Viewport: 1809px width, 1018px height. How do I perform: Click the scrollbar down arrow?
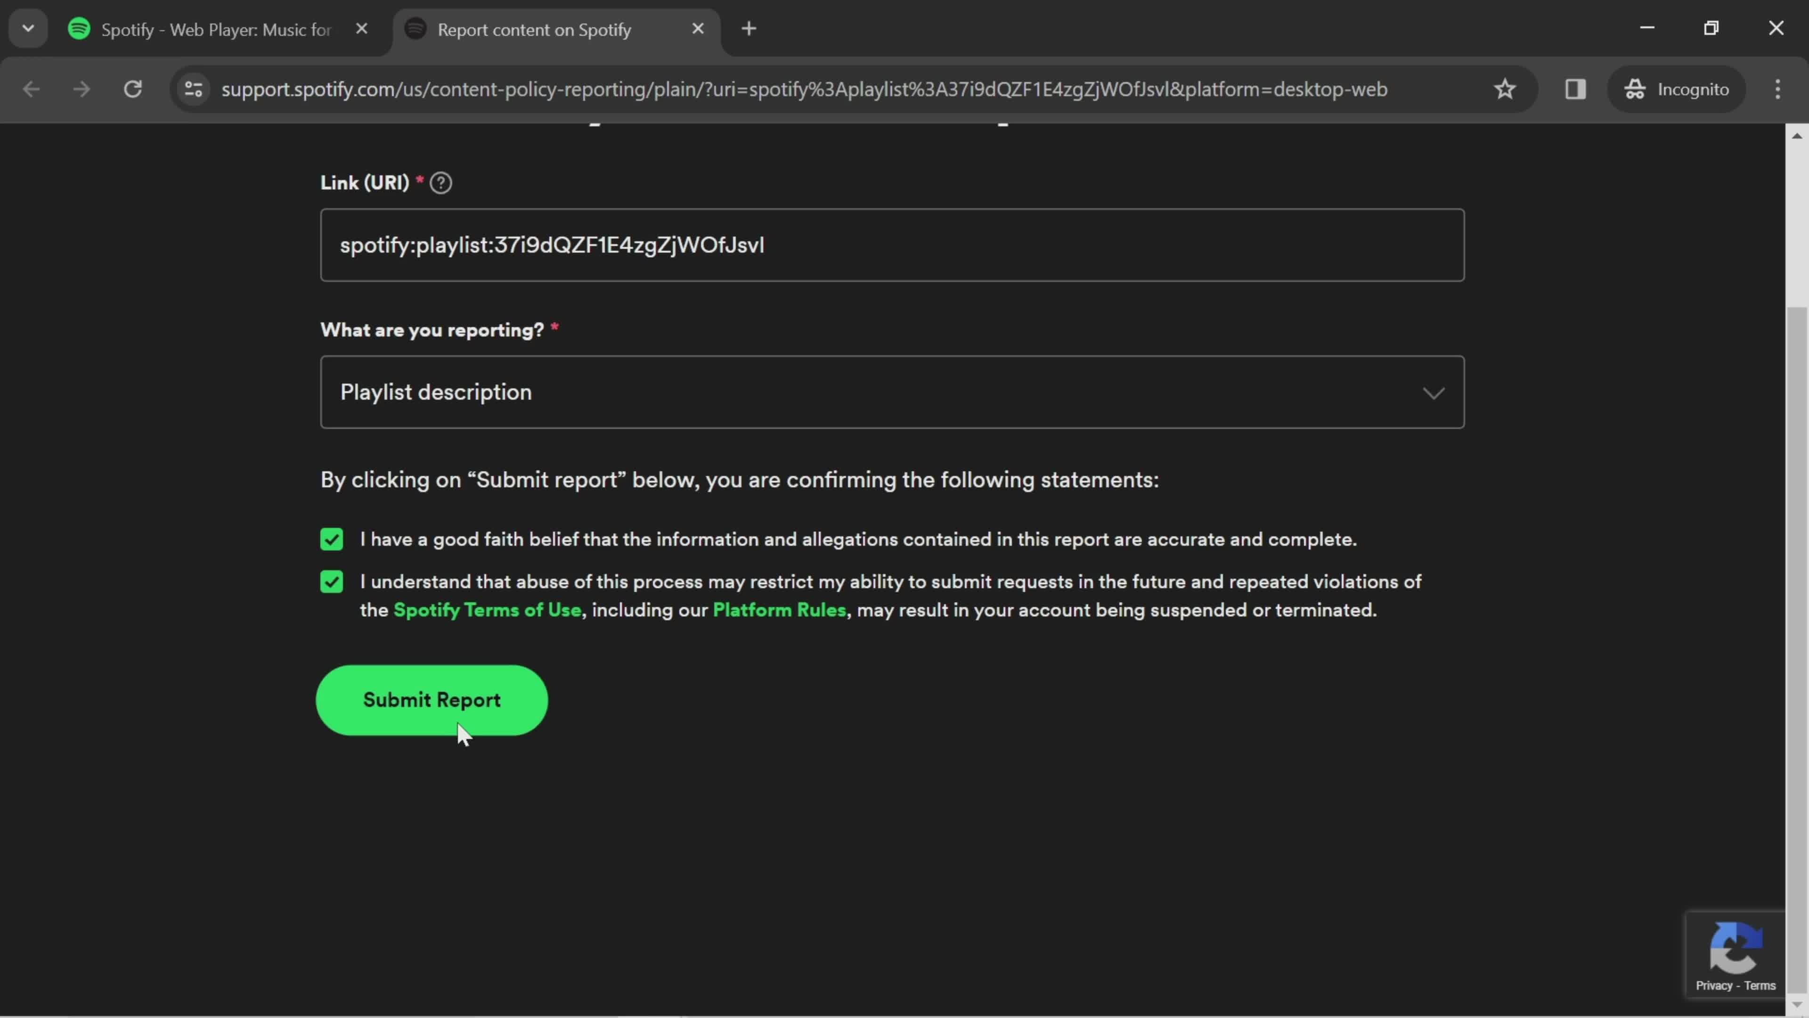pos(1796,1005)
